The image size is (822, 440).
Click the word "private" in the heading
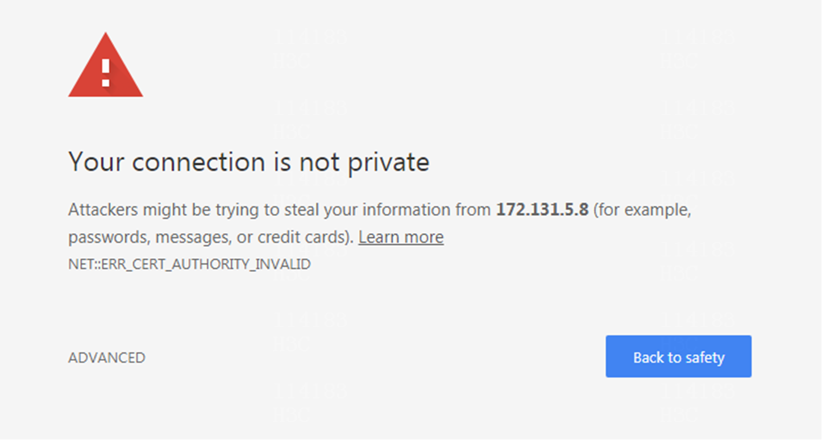(389, 163)
